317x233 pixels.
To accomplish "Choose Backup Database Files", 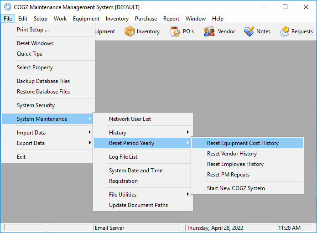I will [x=48, y=81].
